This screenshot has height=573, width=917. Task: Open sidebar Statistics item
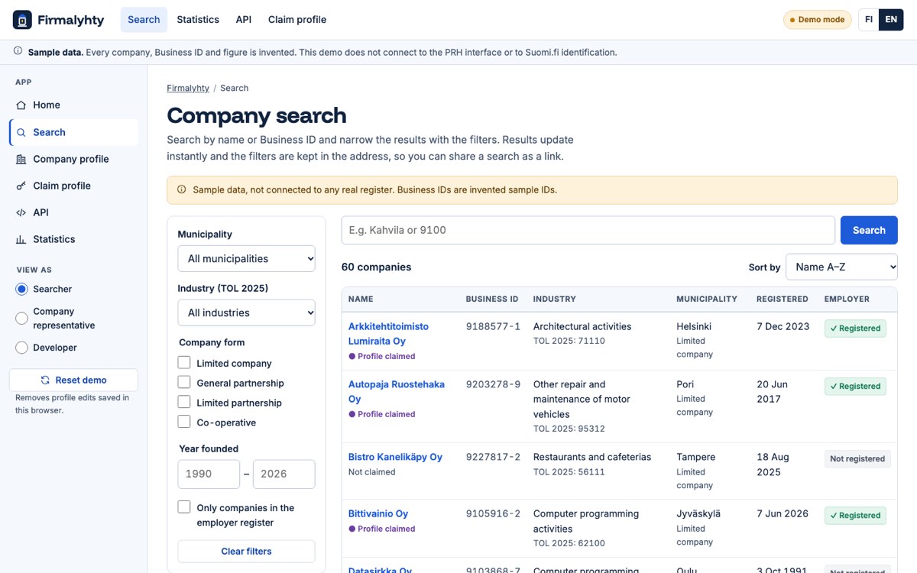[x=74, y=239]
